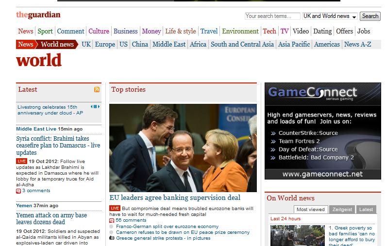Open the EU leaders banking supervision headline
This screenshot has height=246, width=386.
175,198
